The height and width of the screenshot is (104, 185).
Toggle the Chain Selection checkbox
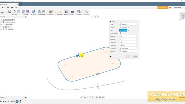click(121, 33)
